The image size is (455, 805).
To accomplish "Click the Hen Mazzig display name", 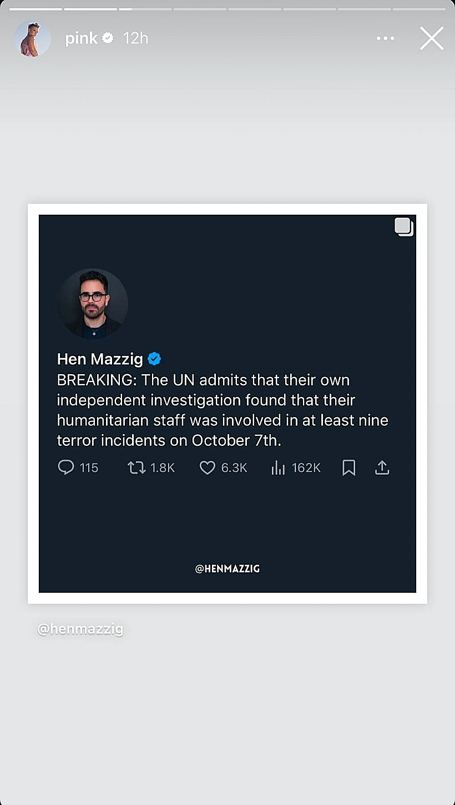I will coord(100,359).
